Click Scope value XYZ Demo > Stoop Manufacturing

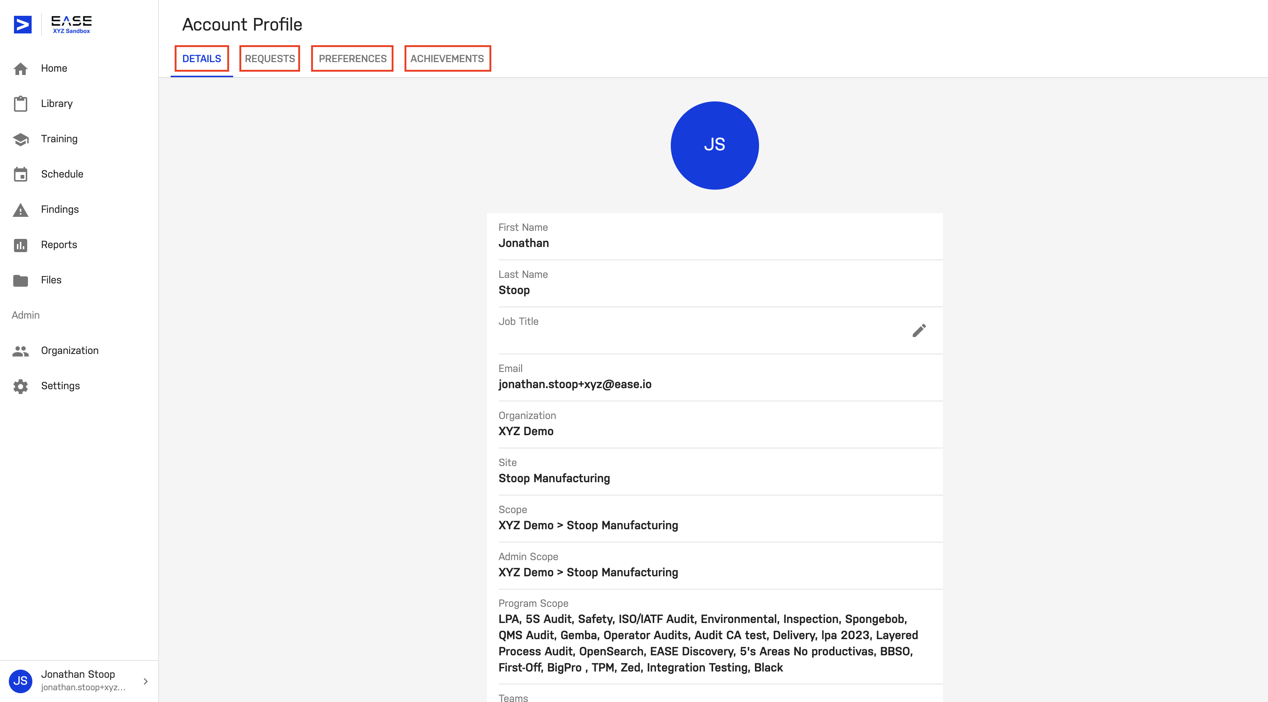(588, 525)
